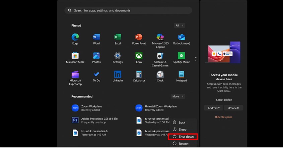Open Microsoft Clipchamp
Screen dimensions: 283x148
pos(75,78)
